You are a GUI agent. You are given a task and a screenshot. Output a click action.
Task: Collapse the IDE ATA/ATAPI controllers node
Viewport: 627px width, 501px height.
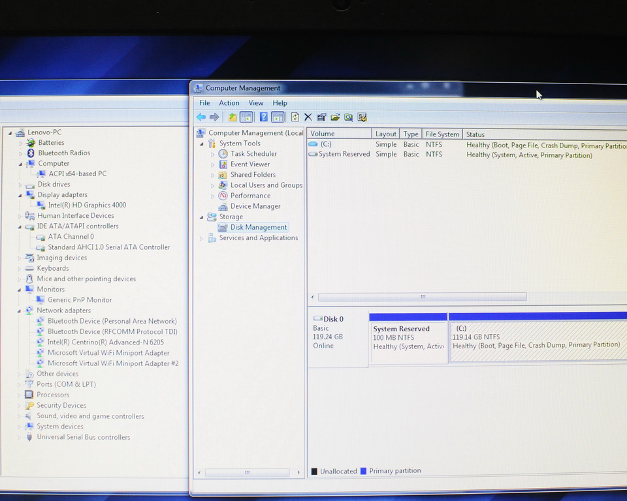pyautogui.click(x=20, y=227)
